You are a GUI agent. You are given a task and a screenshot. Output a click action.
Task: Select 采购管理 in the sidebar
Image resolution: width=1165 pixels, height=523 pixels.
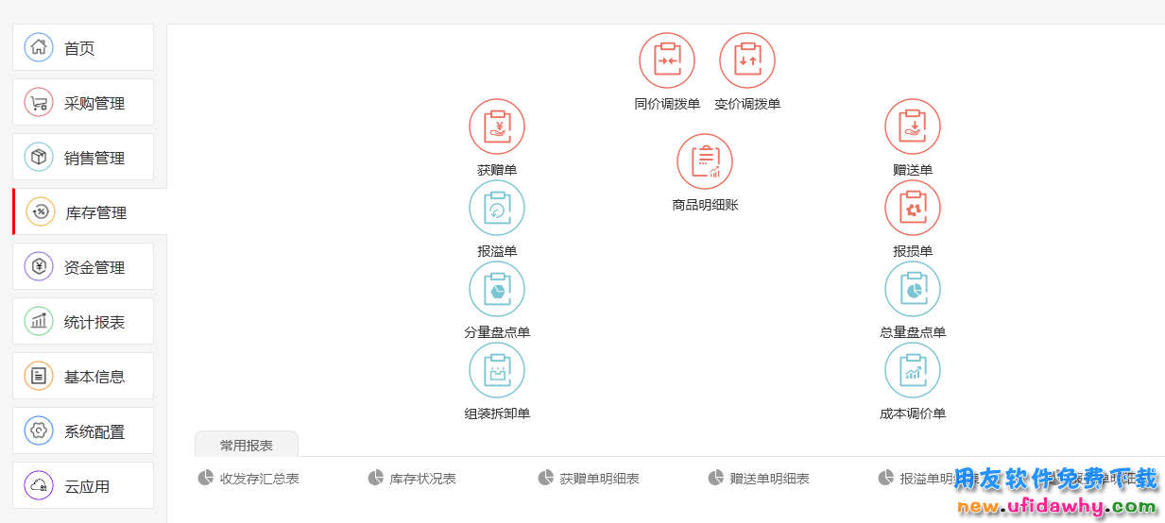click(x=83, y=103)
